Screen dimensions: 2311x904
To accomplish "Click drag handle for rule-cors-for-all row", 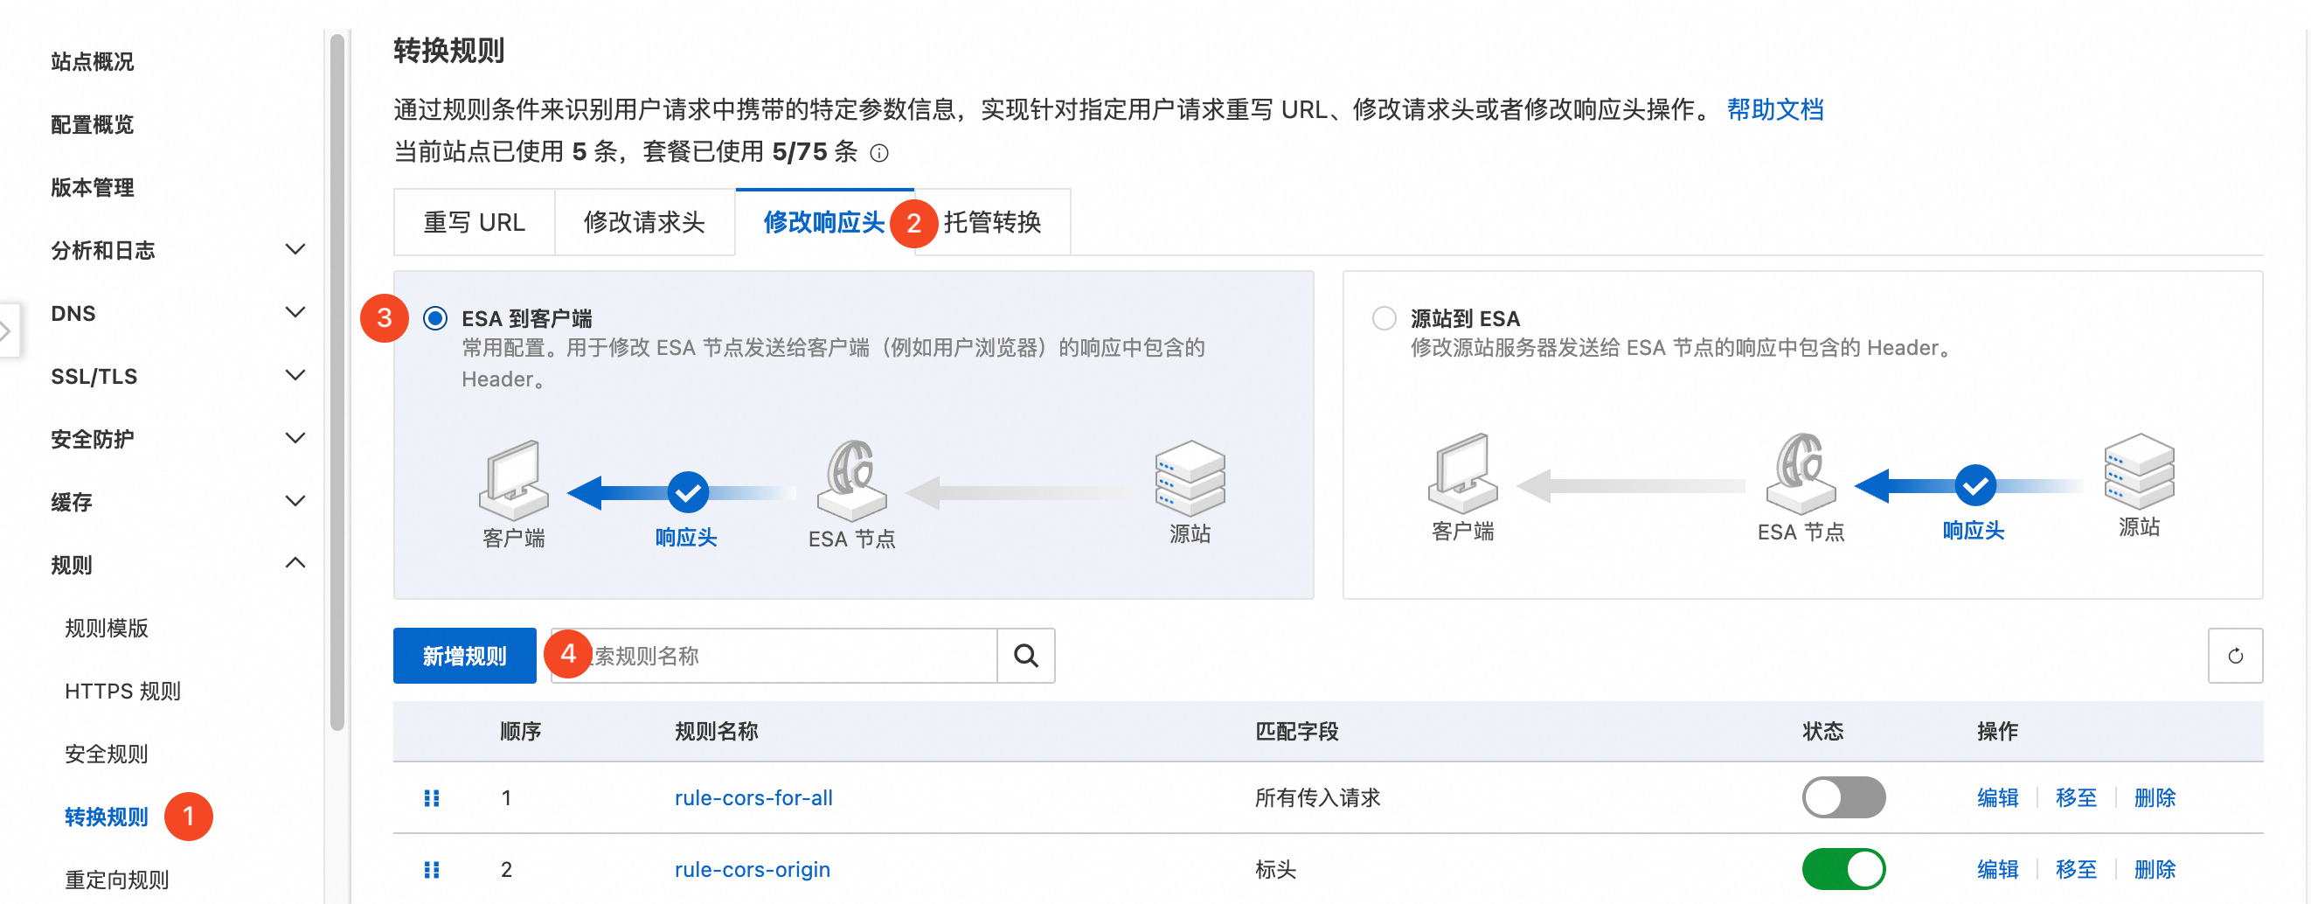I will 432,797.
